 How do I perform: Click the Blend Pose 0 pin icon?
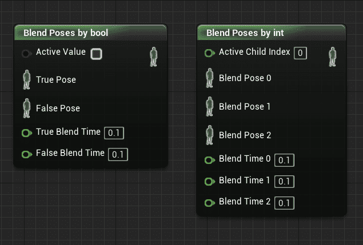click(209, 78)
